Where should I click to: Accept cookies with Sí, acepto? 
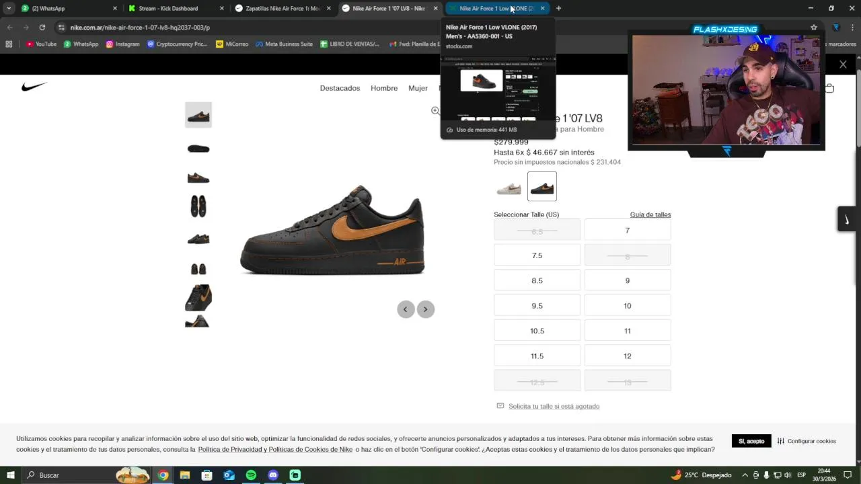point(751,441)
